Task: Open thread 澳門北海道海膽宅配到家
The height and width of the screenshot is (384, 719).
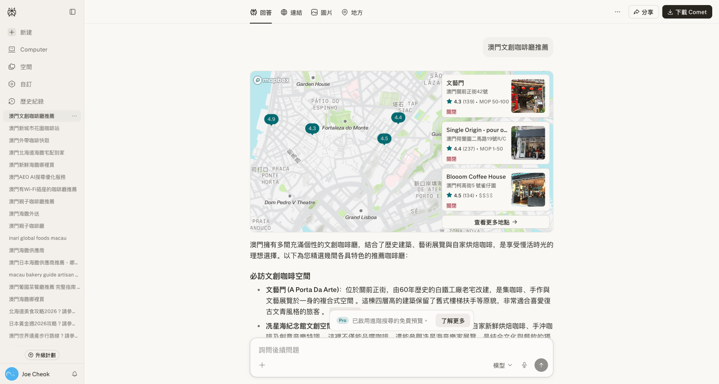Action: click(x=42, y=153)
